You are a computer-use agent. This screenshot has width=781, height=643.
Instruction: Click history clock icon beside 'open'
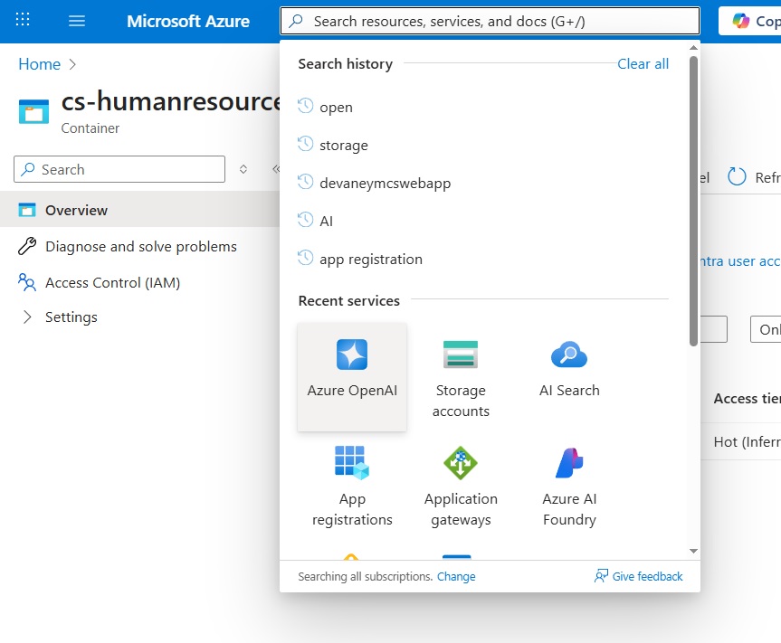305,106
